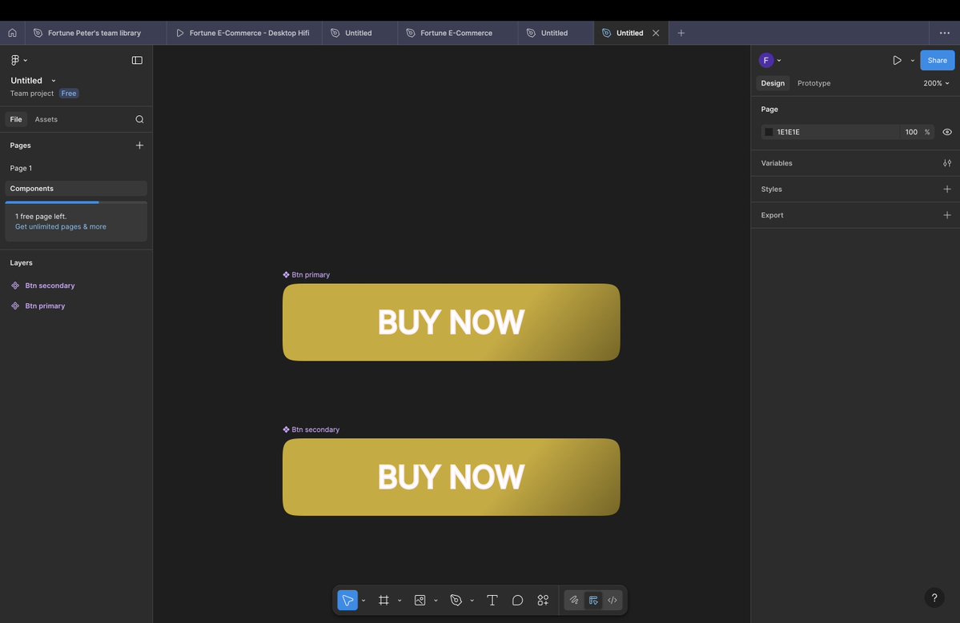Screen dimensions: 960x623
Task: Open help with question mark button
Action: coord(934,598)
